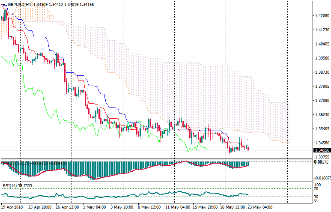
Task: Click the current price label 1.34156
Action: click(321, 150)
